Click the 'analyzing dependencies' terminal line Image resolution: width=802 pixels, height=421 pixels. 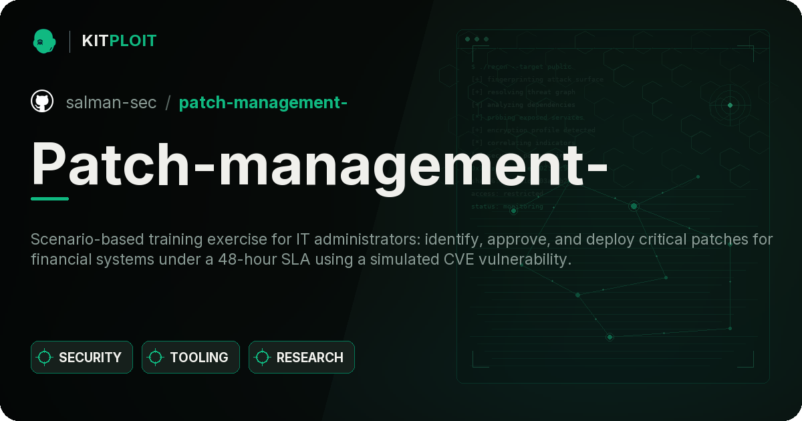523,105
